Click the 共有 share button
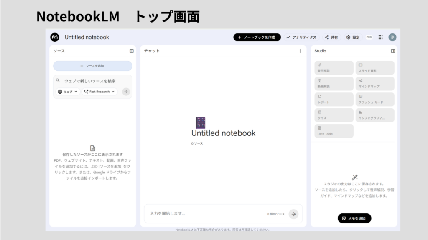The width and height of the screenshot is (428, 240). (331, 37)
